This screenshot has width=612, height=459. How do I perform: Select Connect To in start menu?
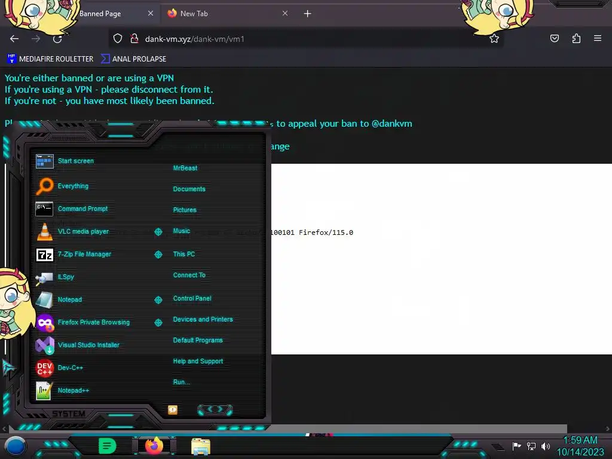click(x=189, y=275)
